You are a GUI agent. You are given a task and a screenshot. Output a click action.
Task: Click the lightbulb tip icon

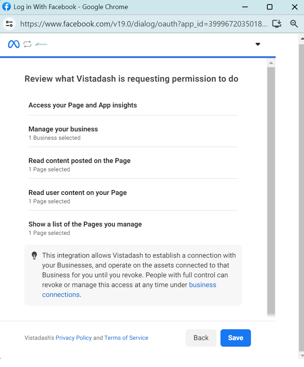click(x=34, y=255)
